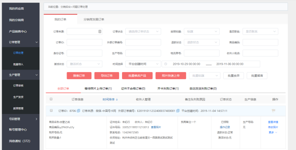This screenshot has height=150, width=296.
Task: Click the 批量留言 button
Action: (x=257, y=76)
